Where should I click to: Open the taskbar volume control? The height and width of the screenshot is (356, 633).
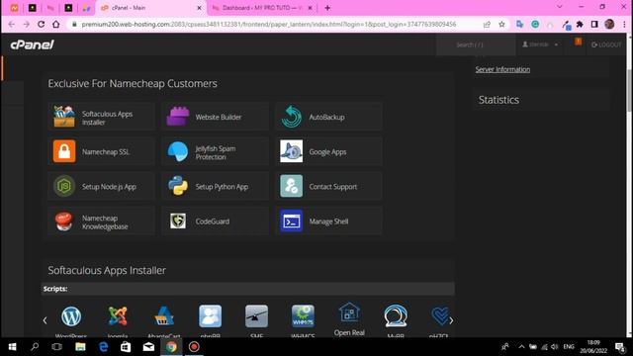coord(555,347)
